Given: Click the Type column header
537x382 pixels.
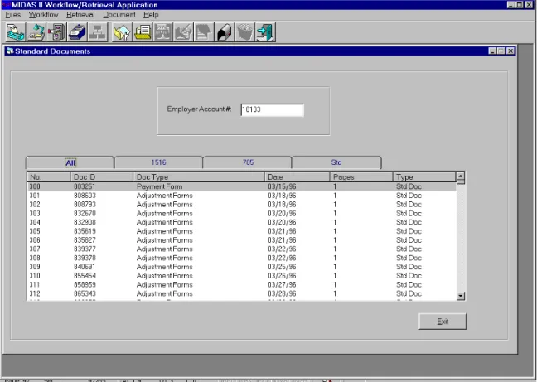Looking at the screenshot, I should click(x=424, y=177).
